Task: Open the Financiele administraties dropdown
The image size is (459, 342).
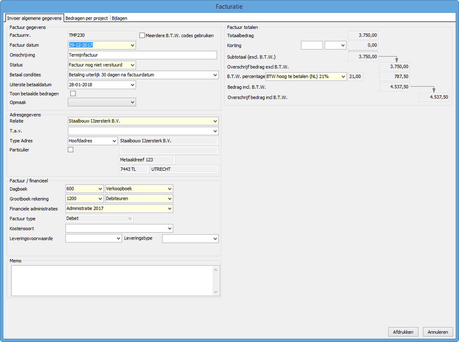Action: [170, 208]
